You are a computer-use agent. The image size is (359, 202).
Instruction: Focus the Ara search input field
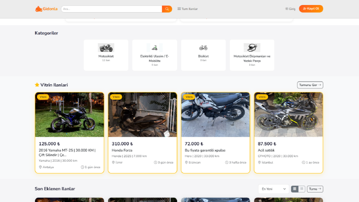click(111, 9)
